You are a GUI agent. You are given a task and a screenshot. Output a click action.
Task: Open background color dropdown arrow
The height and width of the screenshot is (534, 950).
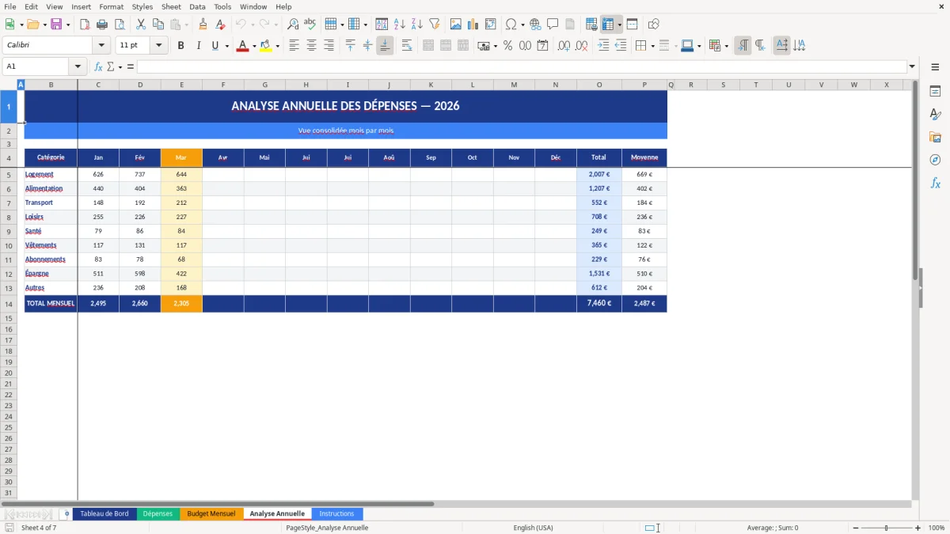[277, 46]
